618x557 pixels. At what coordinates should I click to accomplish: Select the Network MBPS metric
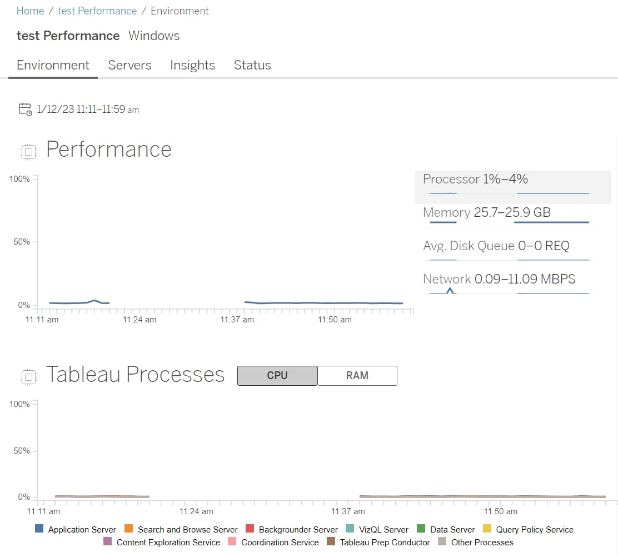click(x=508, y=283)
